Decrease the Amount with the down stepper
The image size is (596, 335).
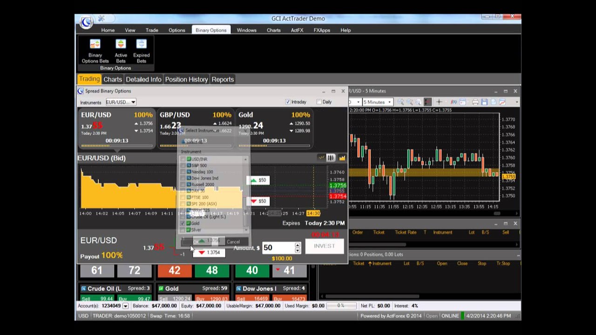pos(298,251)
